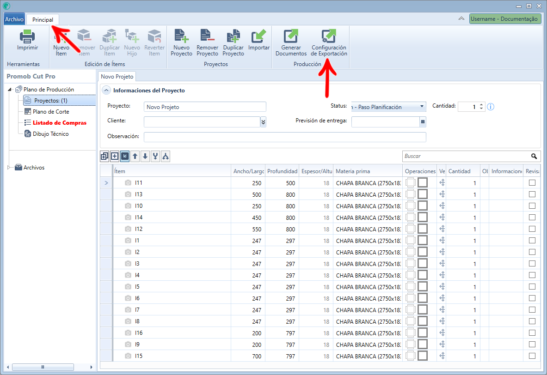Open the Listado de Compras entry
This screenshot has width=547, height=375.
[59, 123]
